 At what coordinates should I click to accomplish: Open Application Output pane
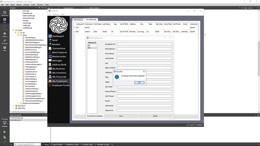(x=71, y=144)
